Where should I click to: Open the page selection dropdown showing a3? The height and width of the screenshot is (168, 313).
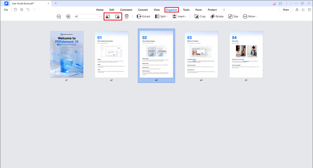[x=88, y=17]
